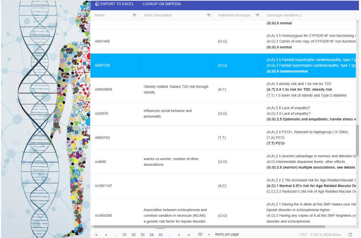Open the Short Description column filter menu
Viewport: 361px width, 238px height.
[209, 15]
